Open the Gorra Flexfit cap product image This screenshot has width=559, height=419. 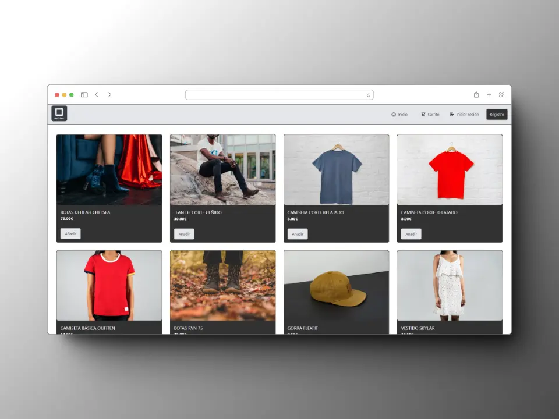(x=336, y=286)
